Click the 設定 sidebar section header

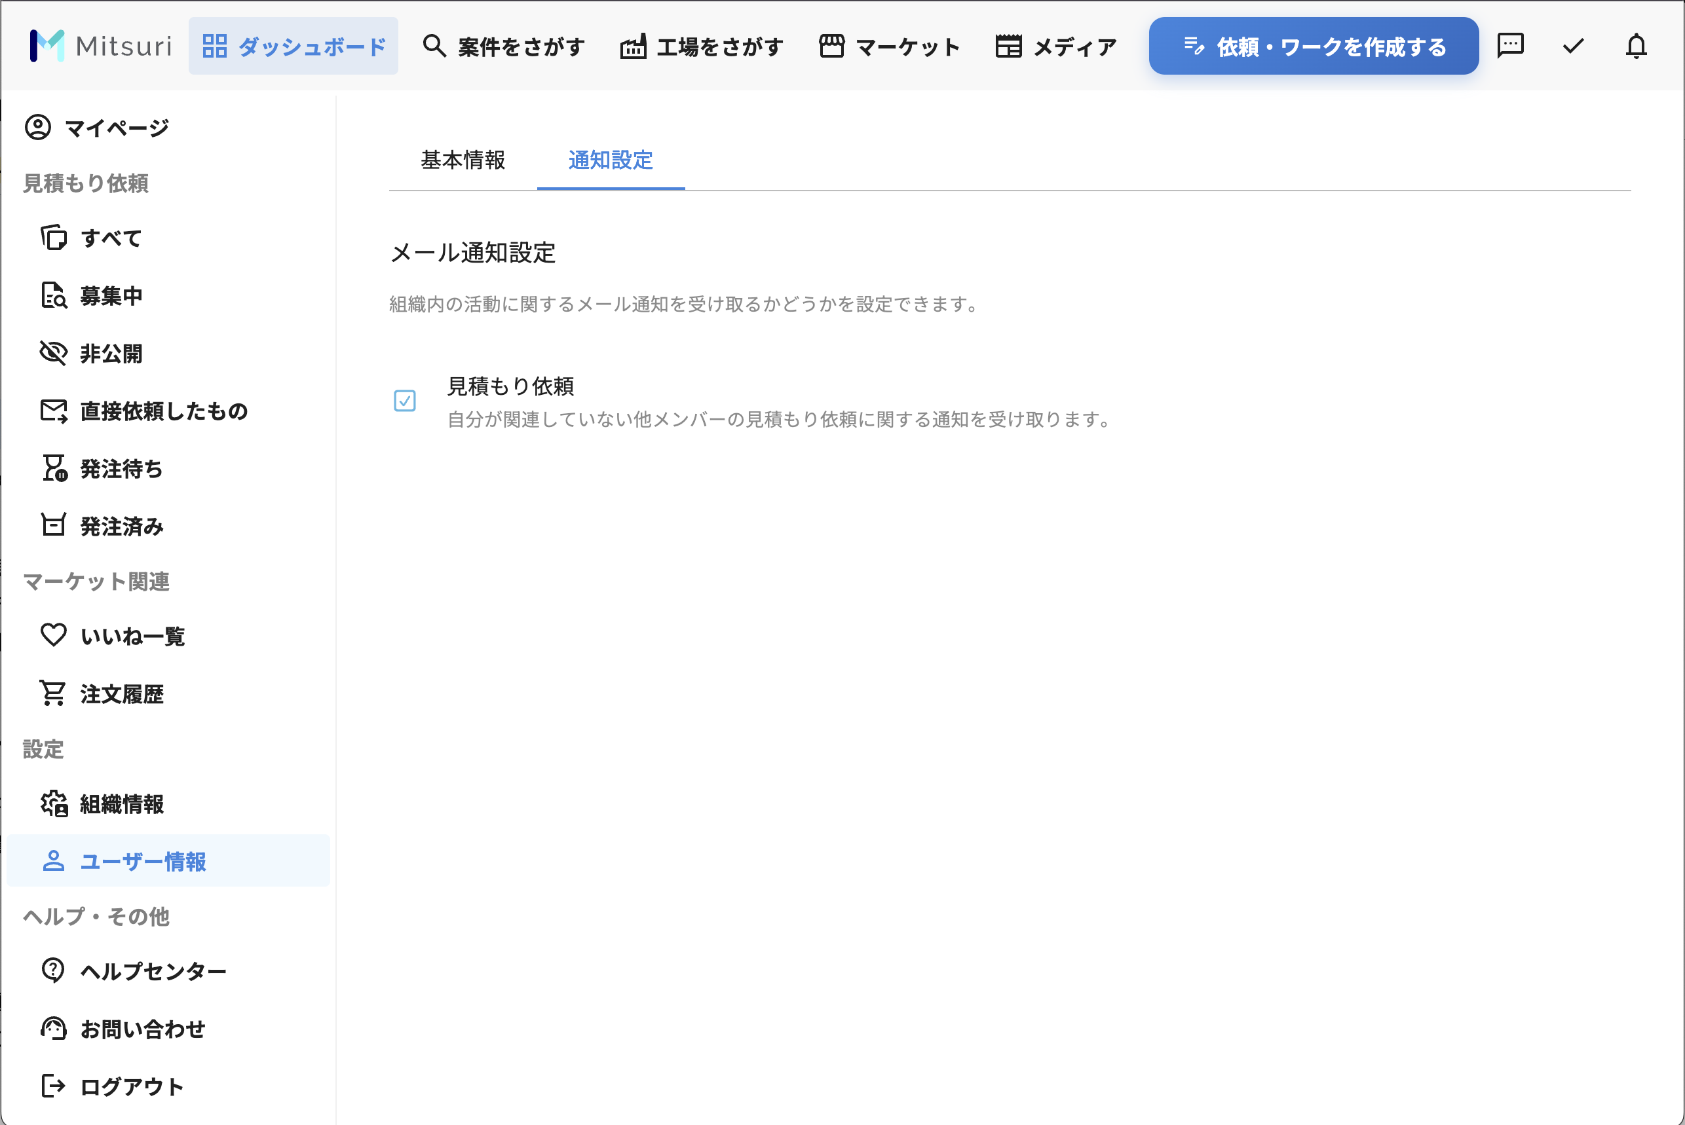(43, 749)
